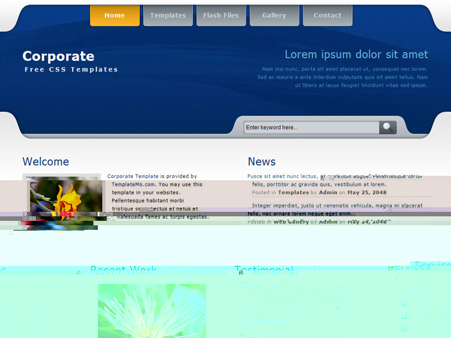Click the 'Lorem ipsum dolor sit amet' banner heading
Image resolution: width=451 pixels, height=338 pixels.
click(x=356, y=54)
